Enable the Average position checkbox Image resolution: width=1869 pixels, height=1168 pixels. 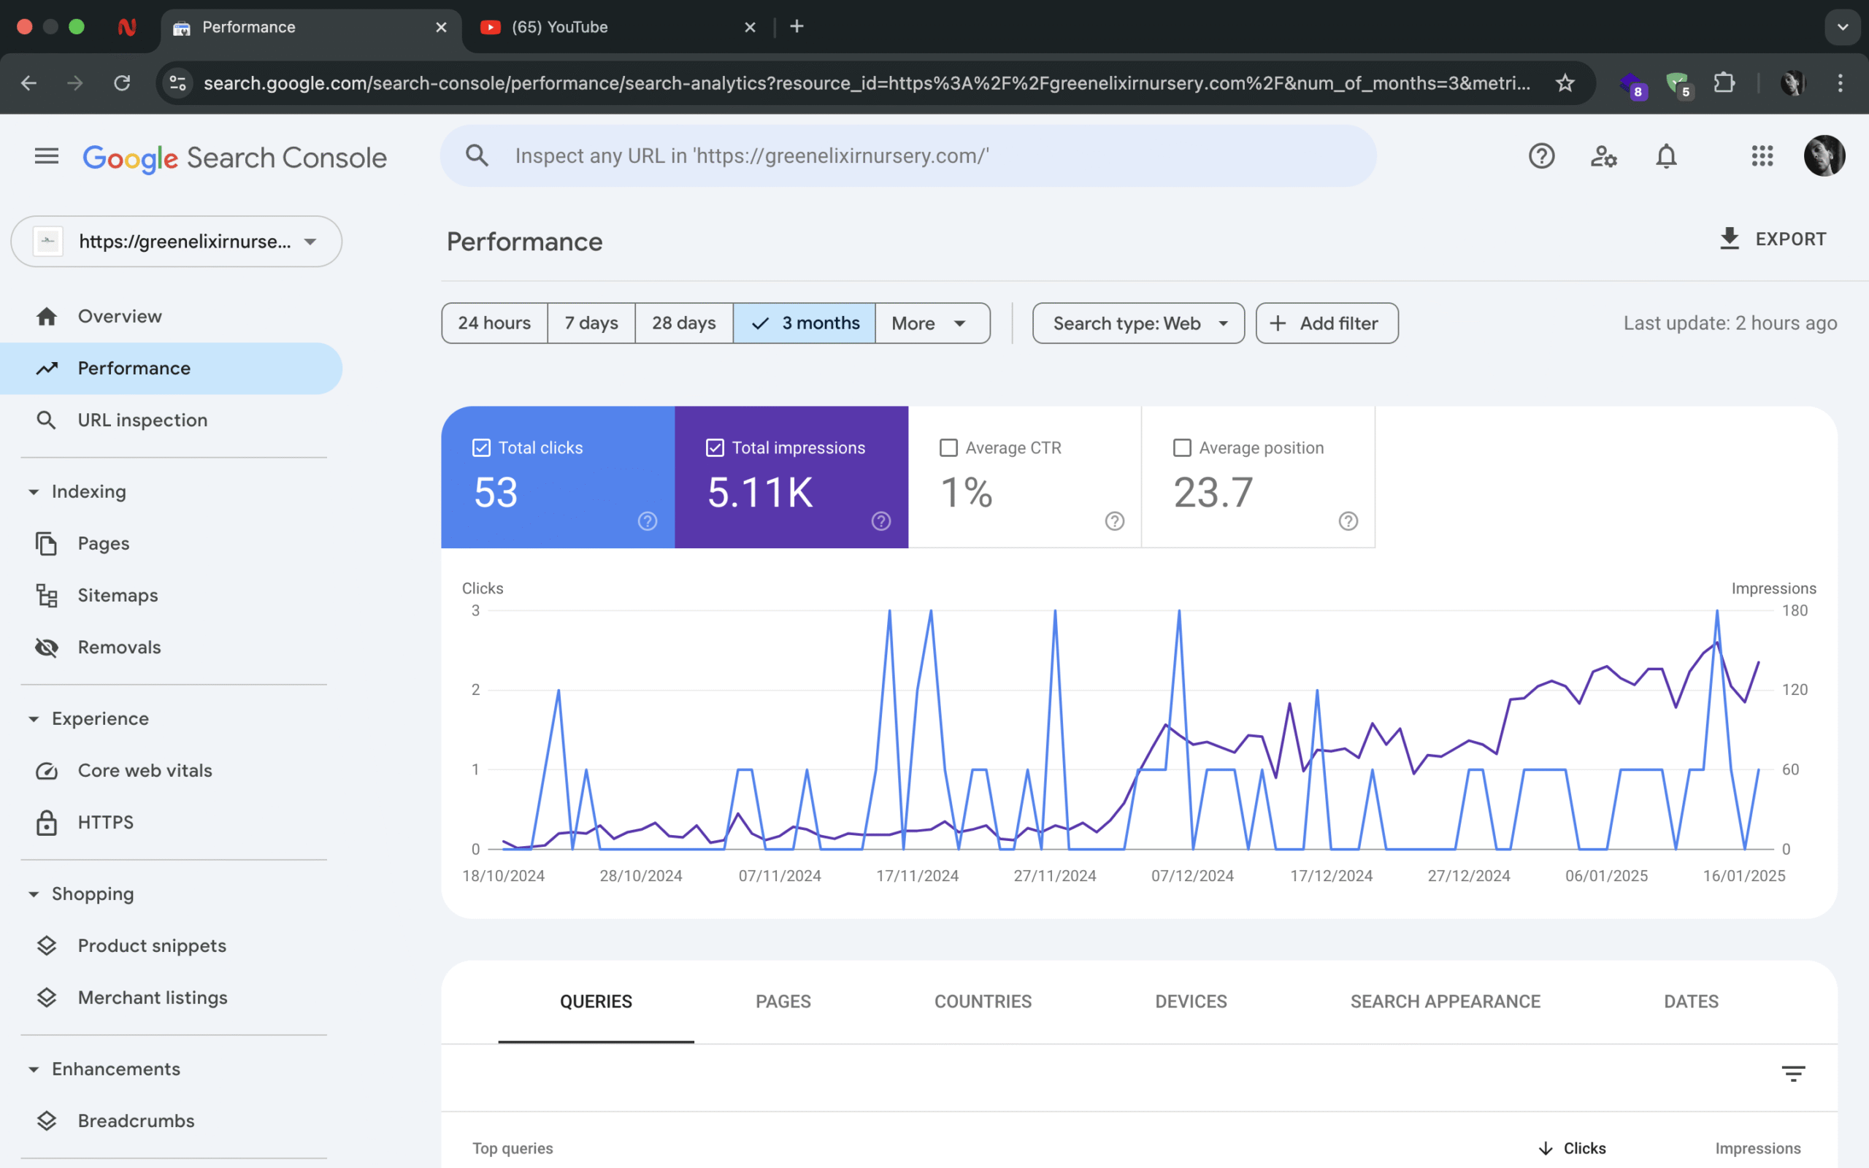[1182, 448]
